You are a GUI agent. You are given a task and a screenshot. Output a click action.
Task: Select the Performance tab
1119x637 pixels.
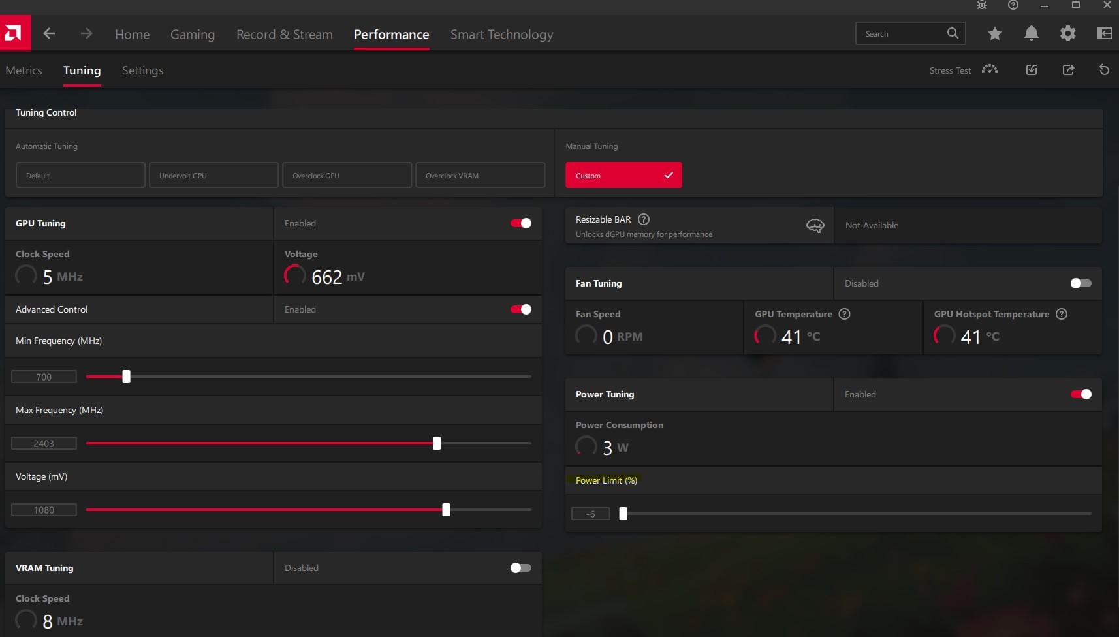[392, 34]
